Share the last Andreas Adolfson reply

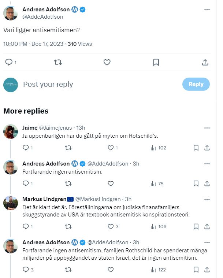click(207, 270)
